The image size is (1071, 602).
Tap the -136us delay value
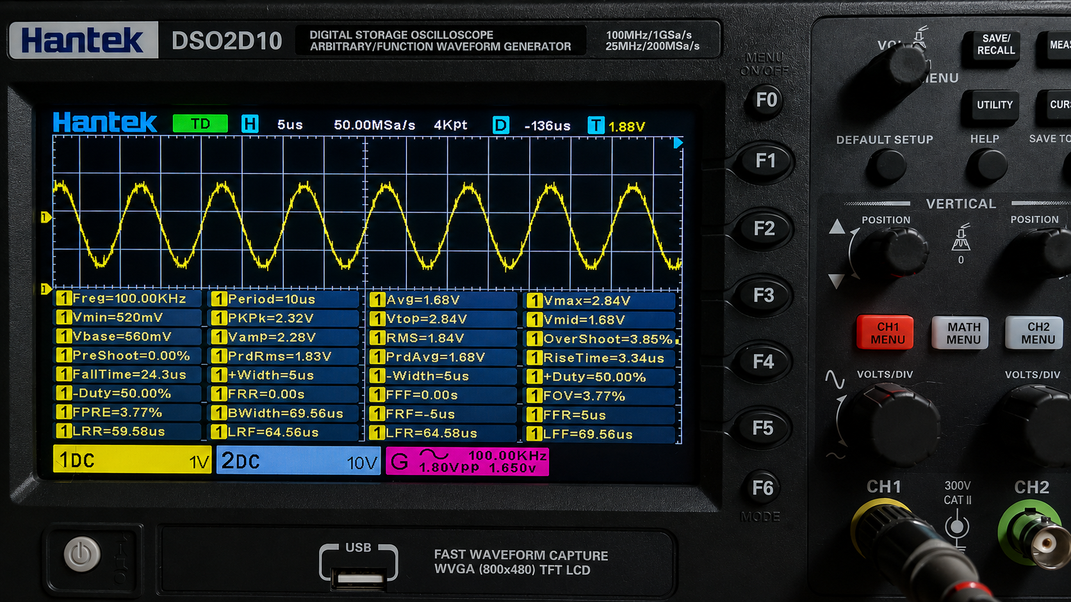pos(547,126)
